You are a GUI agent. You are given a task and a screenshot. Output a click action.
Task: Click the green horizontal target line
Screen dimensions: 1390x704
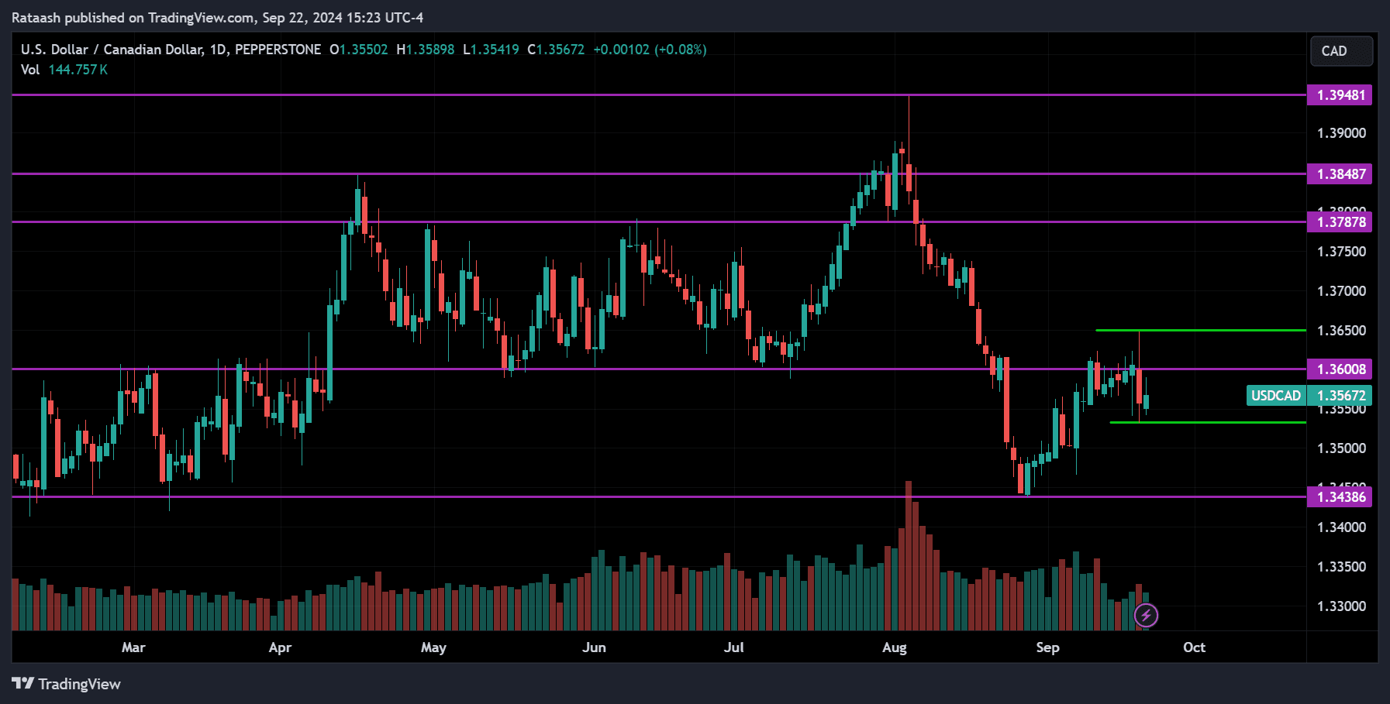1202,330
